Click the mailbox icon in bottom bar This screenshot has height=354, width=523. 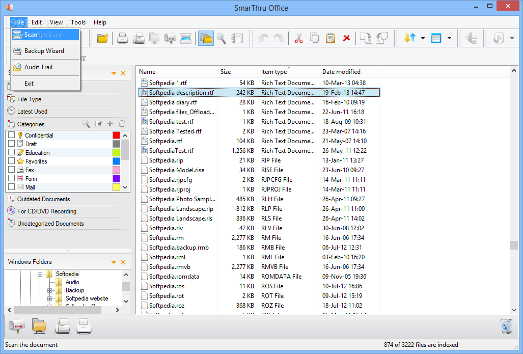(17, 326)
